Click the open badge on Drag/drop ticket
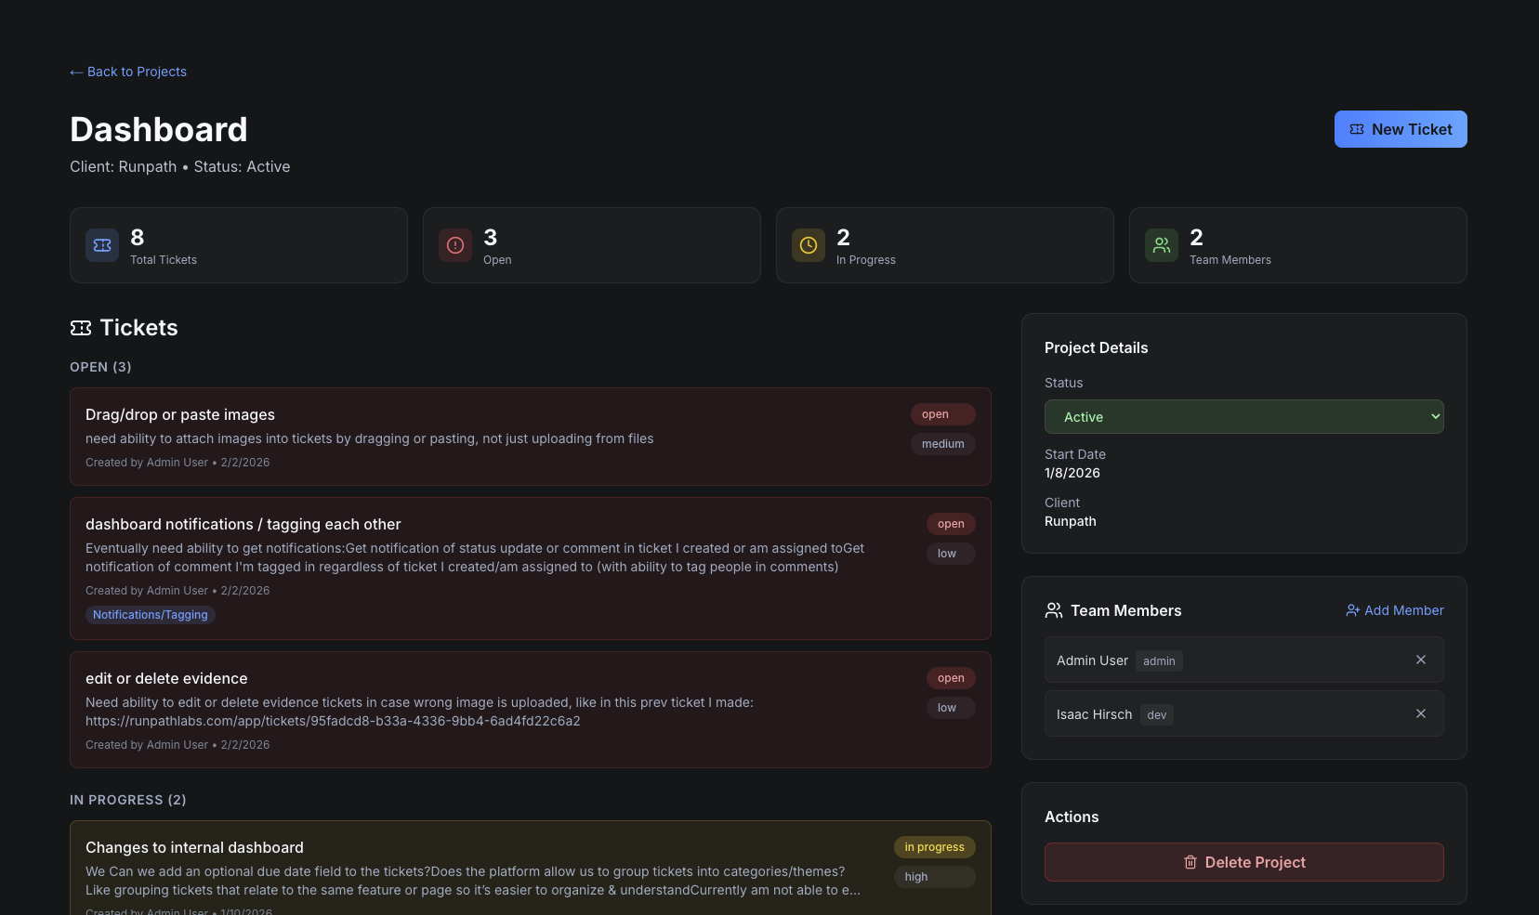The height and width of the screenshot is (915, 1539). 943,414
